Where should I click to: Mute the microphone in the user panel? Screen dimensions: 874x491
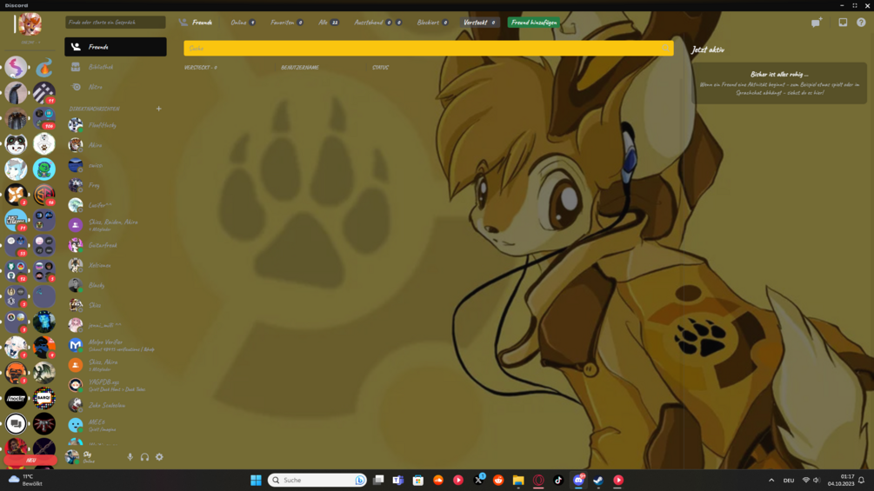pos(130,457)
